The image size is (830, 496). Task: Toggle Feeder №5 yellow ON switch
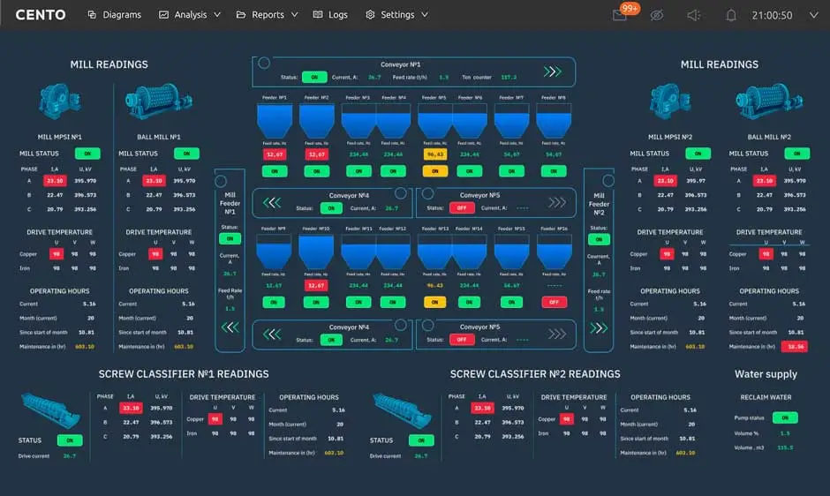click(435, 171)
